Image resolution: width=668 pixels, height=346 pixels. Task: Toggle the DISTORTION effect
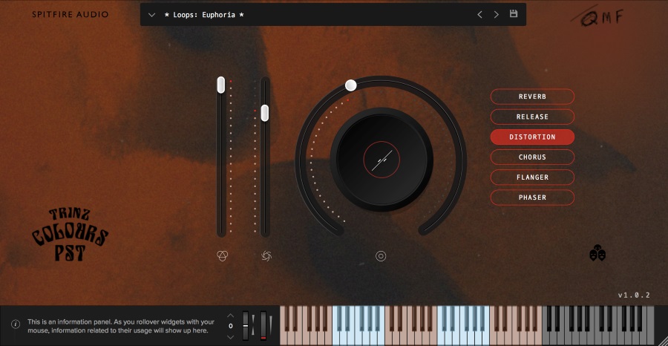click(532, 137)
